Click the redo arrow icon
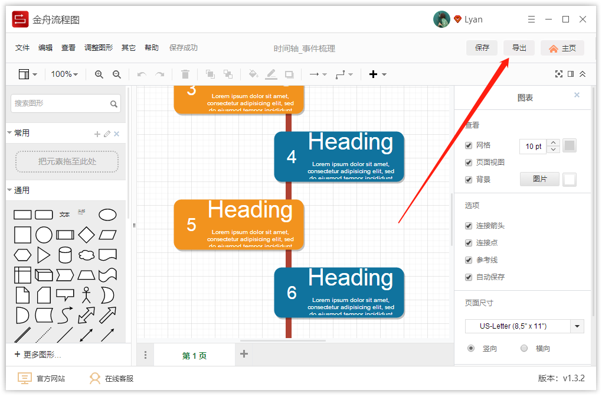Screen dimensions: 602x396 (x=160, y=74)
